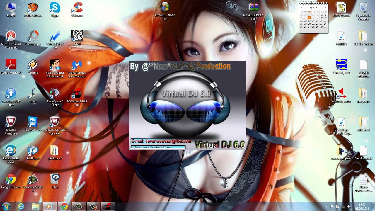This screenshot has height=211, width=375.
Task: Switch to Camtasia Studio taskbar button
Action: tap(79, 206)
